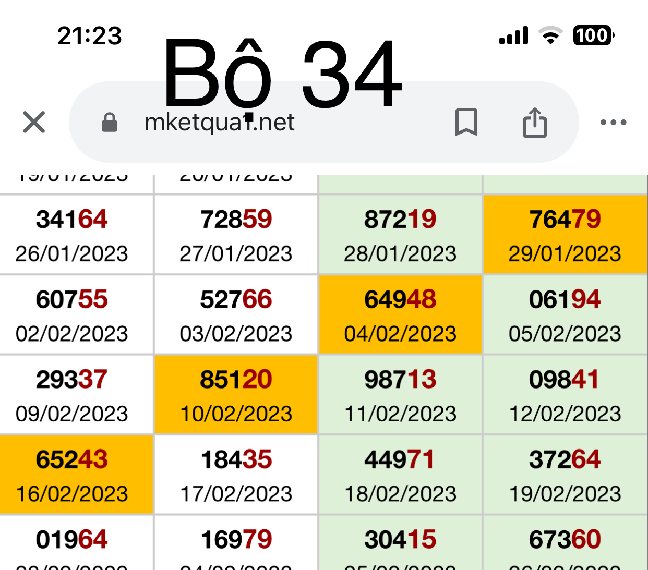
Task: Tap result 98713 dated 11/02/2023
Action: (x=400, y=395)
